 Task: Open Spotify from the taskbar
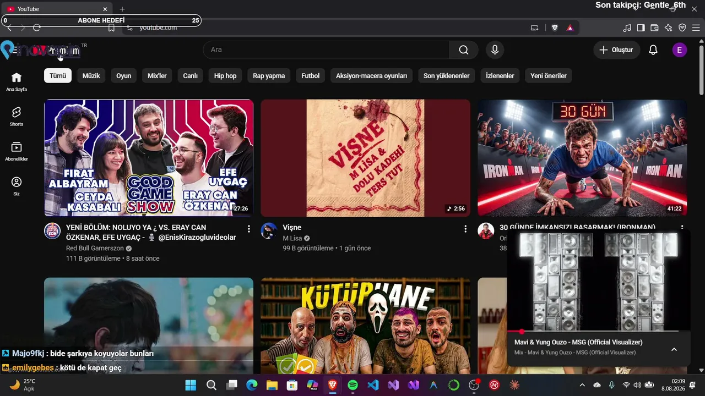(x=352, y=385)
